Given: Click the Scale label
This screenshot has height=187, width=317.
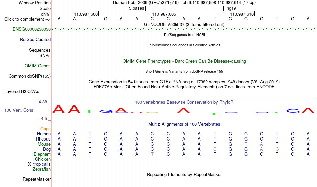Looking at the screenshot, I should point(45,9).
